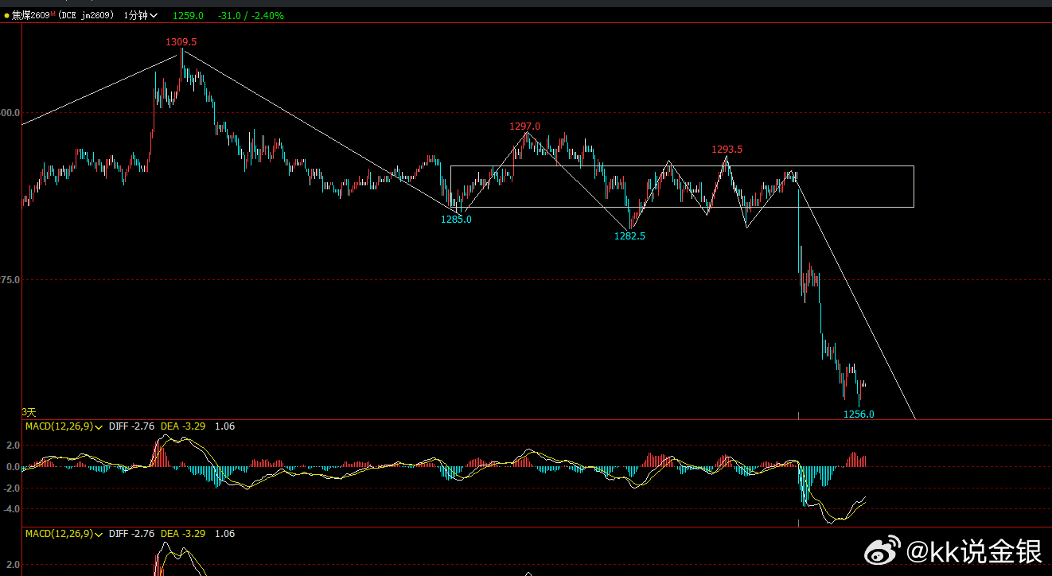Click DEA -3.29 in the lower MACD panel

coord(183,534)
